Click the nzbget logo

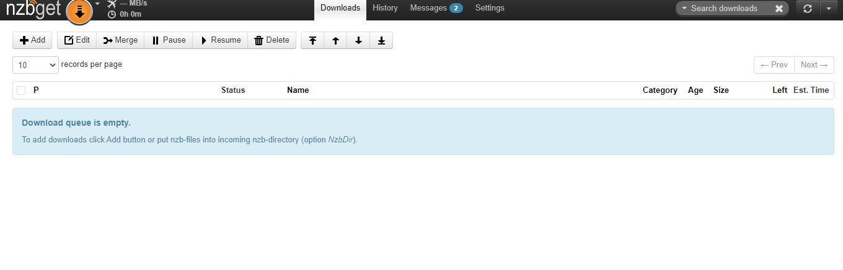(x=33, y=9)
